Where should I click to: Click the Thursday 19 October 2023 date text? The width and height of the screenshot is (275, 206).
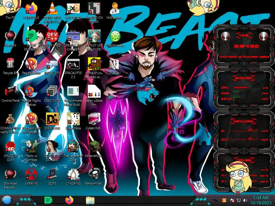point(244,57)
